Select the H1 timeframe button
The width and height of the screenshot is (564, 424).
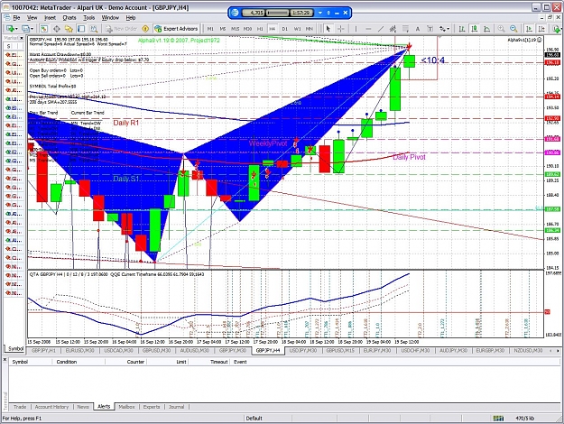(x=260, y=29)
